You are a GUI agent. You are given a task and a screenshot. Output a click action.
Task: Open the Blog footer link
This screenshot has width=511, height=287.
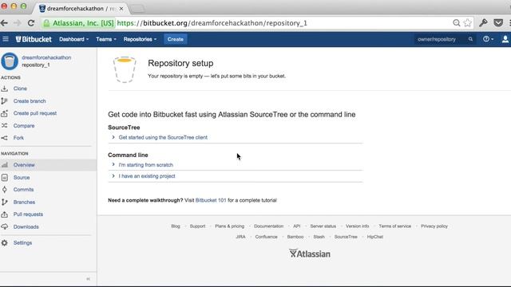pyautogui.click(x=176, y=226)
